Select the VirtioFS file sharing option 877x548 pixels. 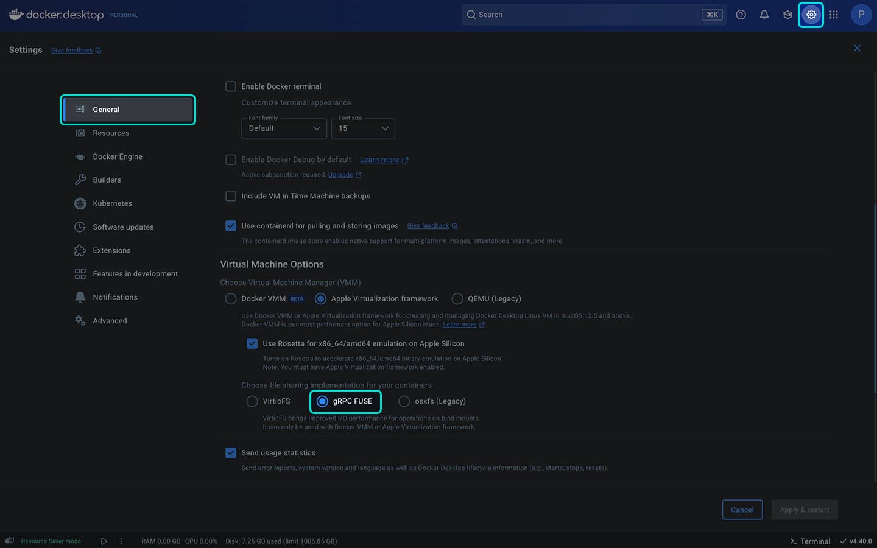[252, 401]
